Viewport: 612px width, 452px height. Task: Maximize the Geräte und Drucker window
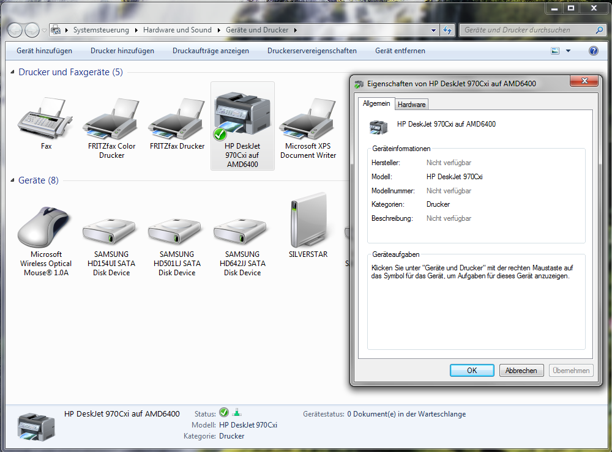570,8
